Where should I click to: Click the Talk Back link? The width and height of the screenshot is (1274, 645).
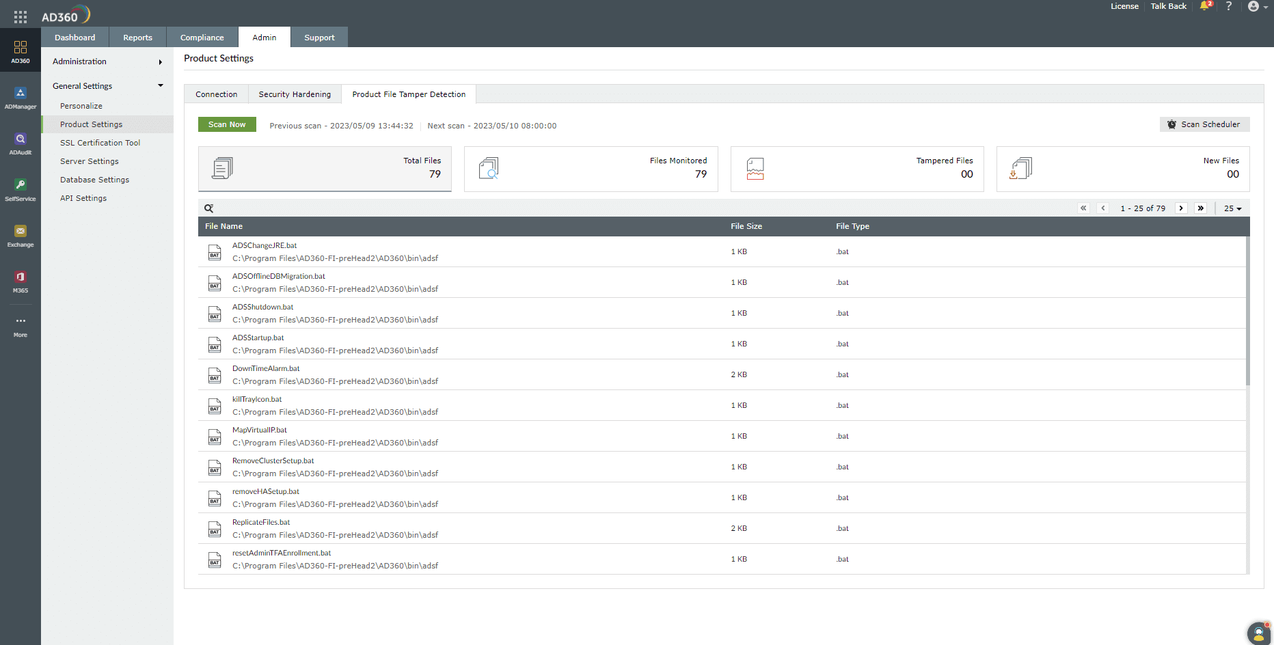coord(1169,6)
